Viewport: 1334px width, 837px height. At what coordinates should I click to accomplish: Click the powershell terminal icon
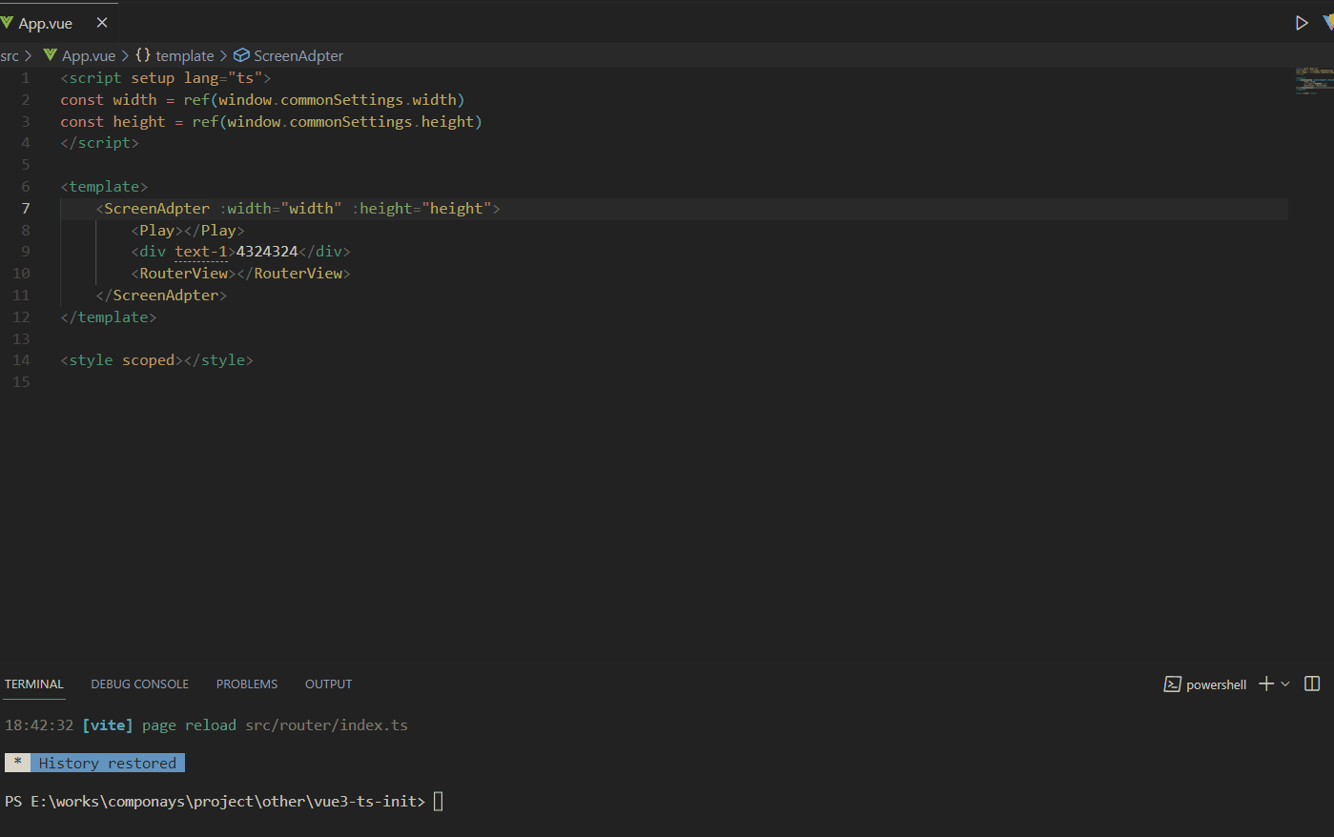click(1173, 684)
